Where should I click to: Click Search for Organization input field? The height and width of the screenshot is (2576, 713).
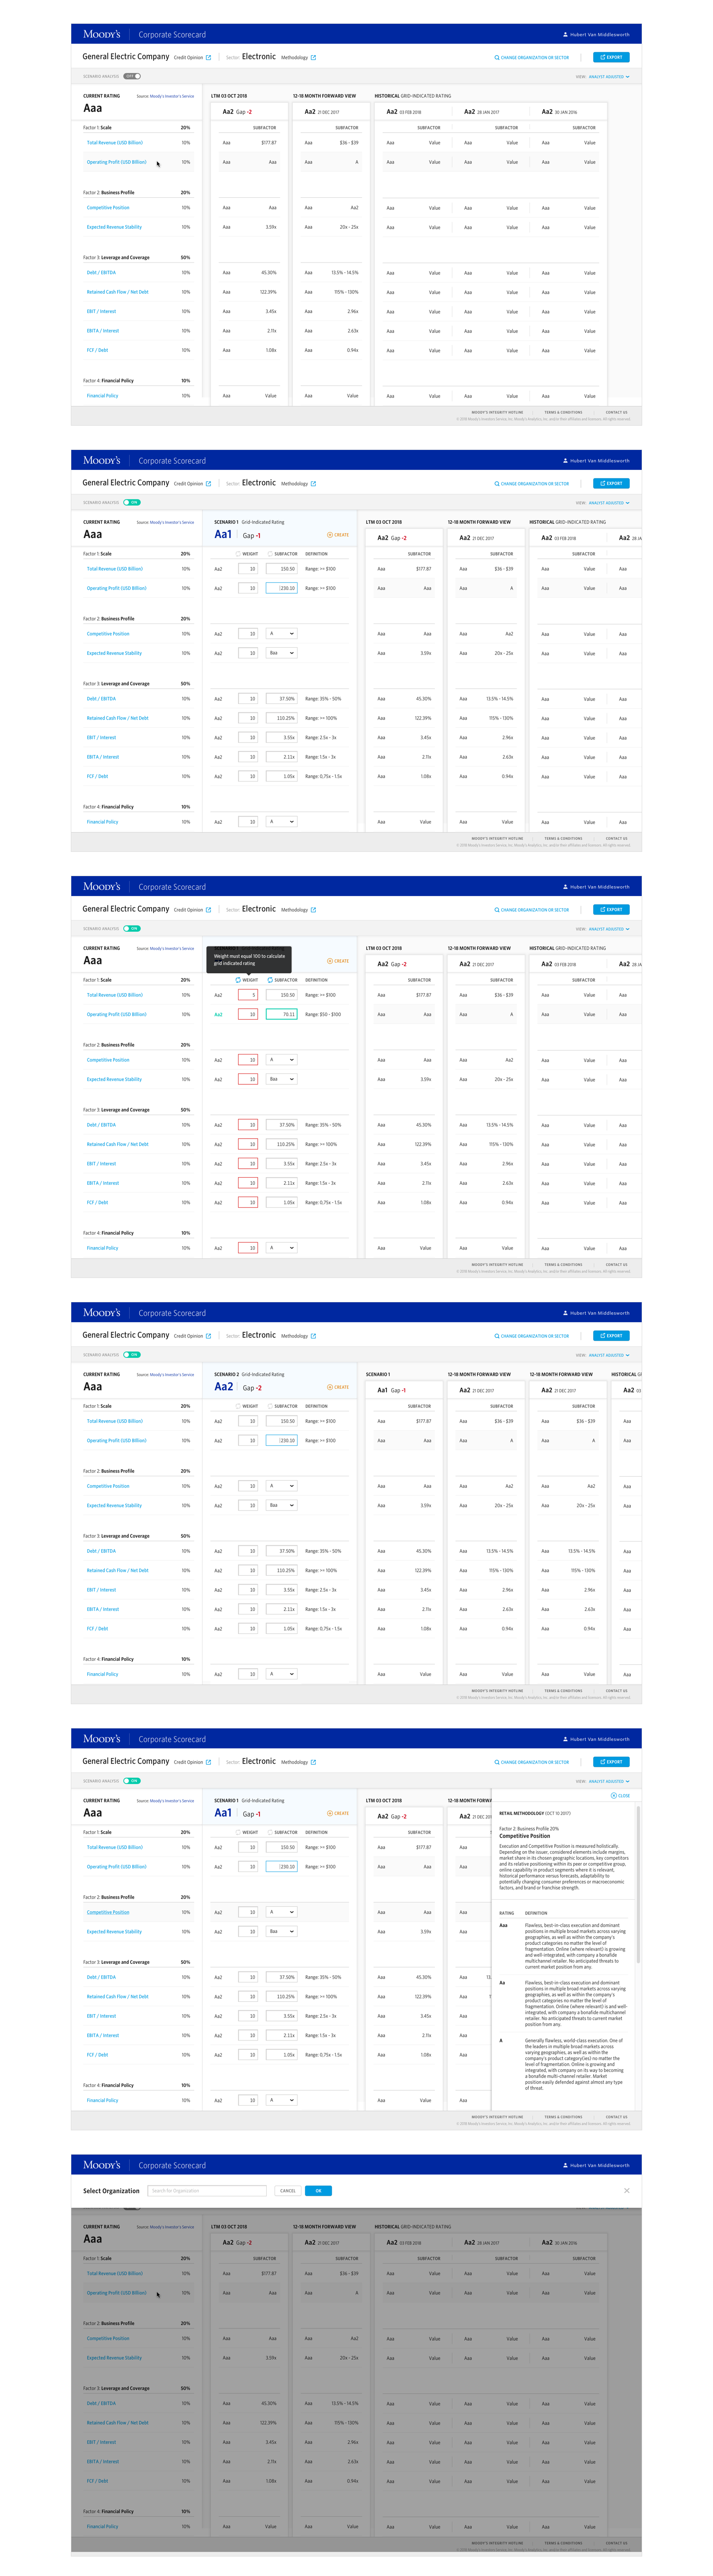click(207, 2191)
